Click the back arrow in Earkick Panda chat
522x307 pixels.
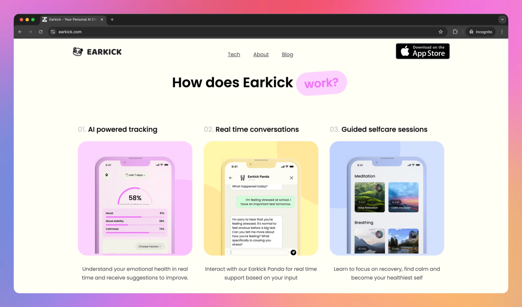231,178
